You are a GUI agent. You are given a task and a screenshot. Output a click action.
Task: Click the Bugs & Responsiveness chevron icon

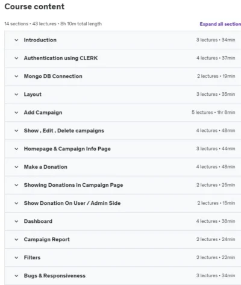[16, 276]
